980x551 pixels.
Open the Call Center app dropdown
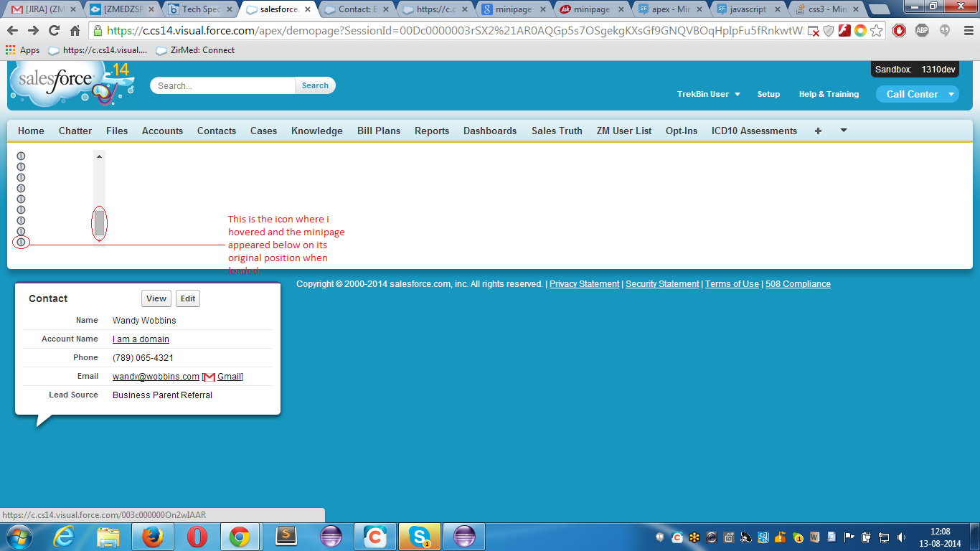[x=918, y=94]
